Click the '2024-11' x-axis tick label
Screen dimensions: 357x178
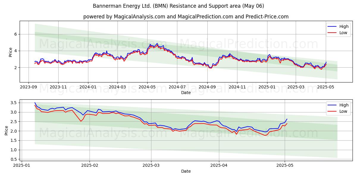click(237, 87)
